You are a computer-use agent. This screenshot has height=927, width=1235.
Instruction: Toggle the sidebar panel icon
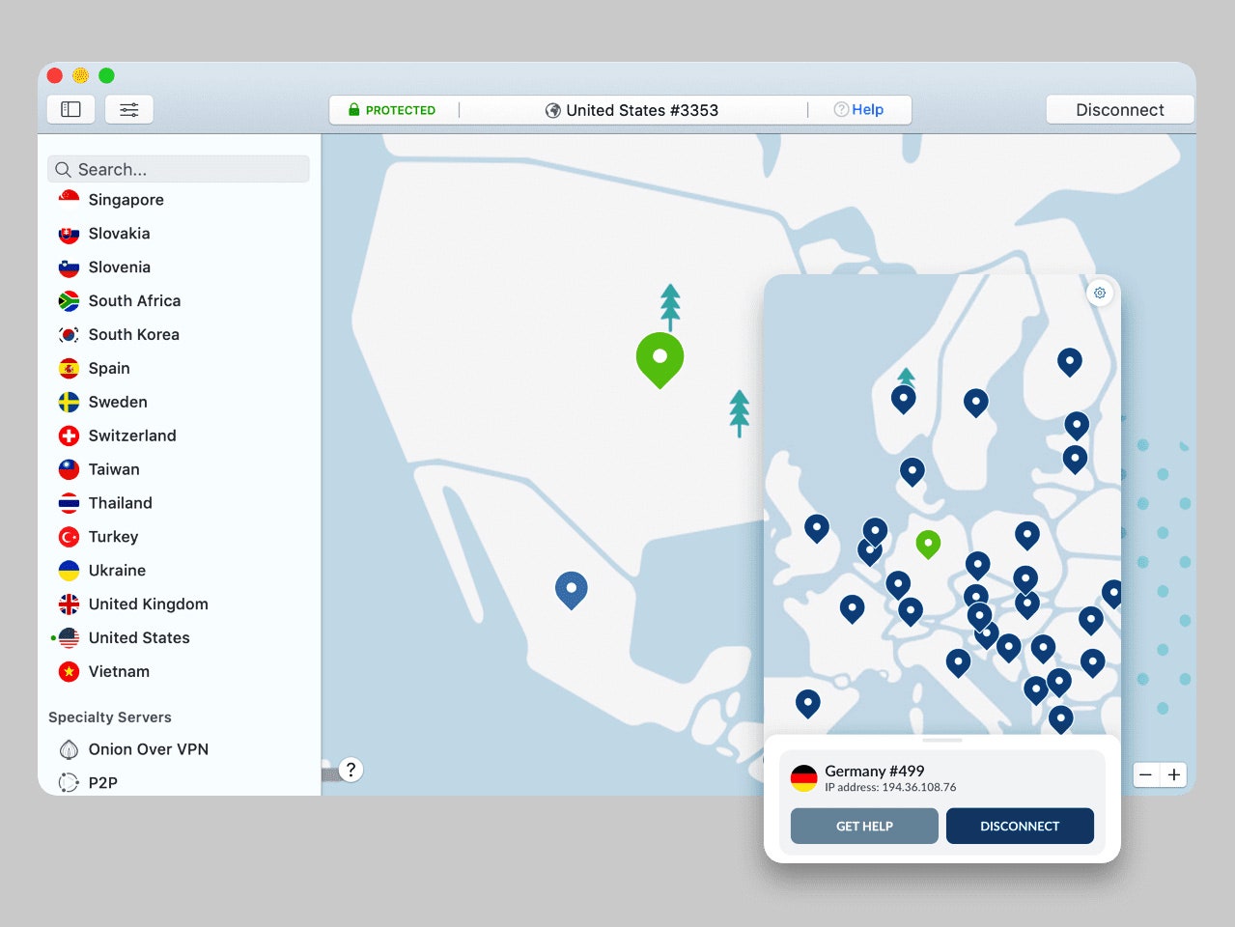pyautogui.click(x=70, y=110)
